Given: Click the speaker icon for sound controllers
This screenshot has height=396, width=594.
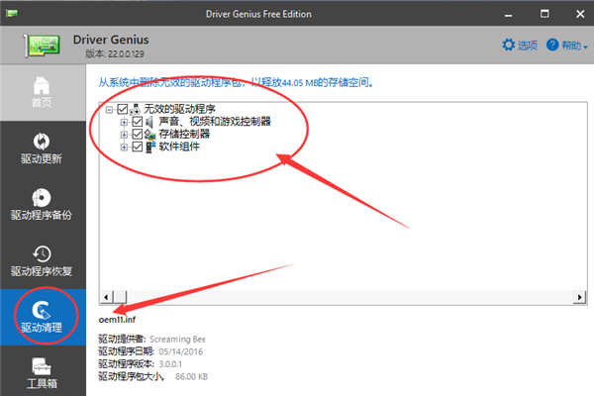Looking at the screenshot, I should coord(149,122).
